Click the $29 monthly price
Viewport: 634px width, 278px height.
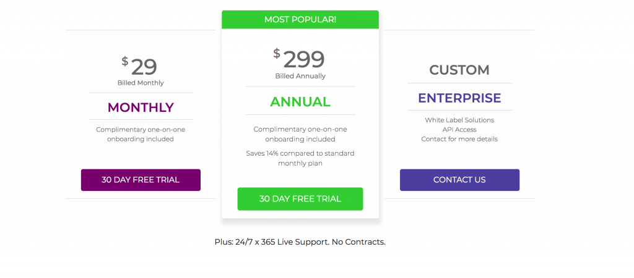[x=139, y=67]
